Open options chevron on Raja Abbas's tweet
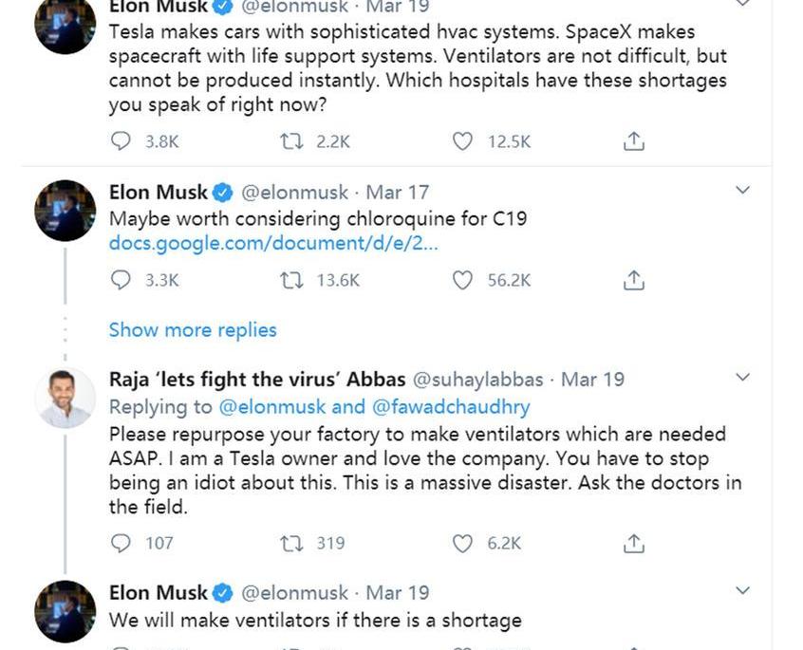This screenshot has width=803, height=650. click(x=743, y=378)
